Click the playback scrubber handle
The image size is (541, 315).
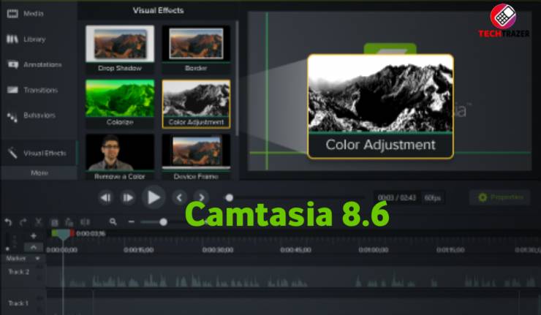coord(229,197)
